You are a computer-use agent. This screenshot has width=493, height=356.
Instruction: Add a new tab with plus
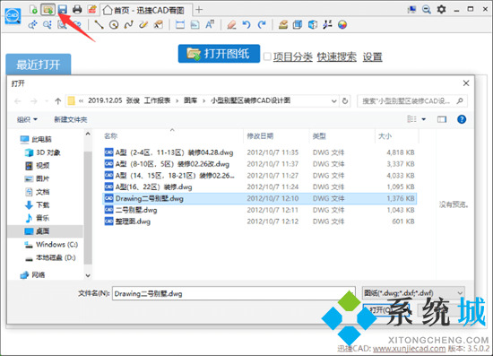pos(199,10)
